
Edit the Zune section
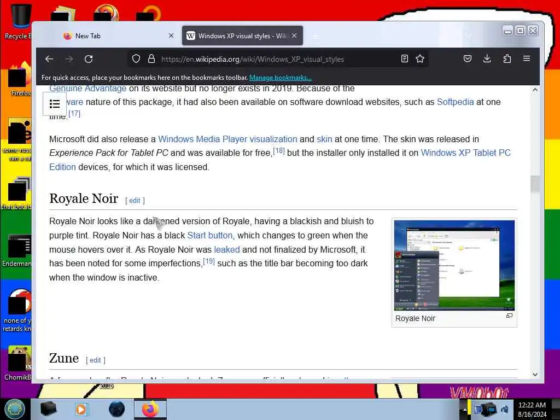point(95,360)
